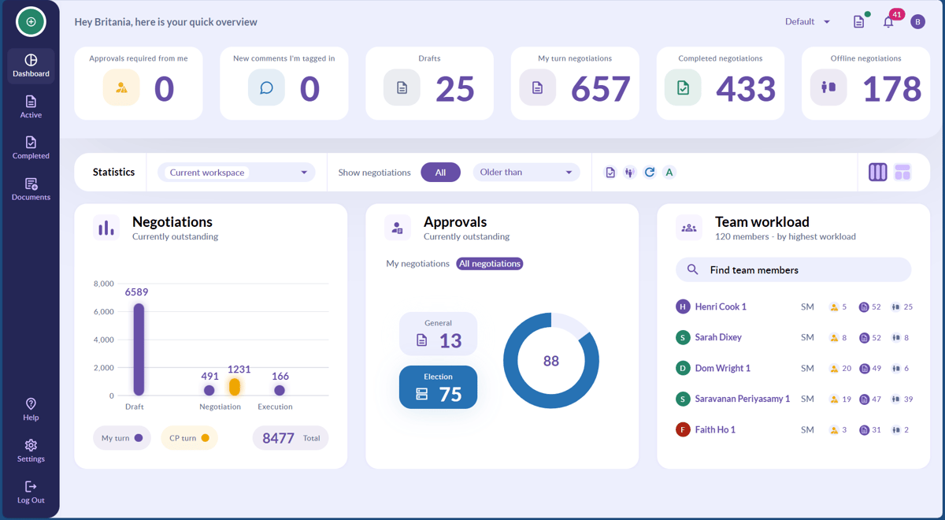Click the green plus create button
945x520 pixels.
[x=31, y=22]
